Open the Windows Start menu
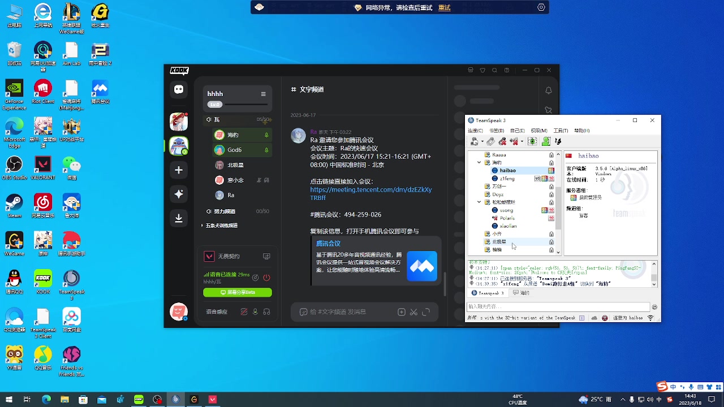Screen dimensions: 724x407 (8, 400)
